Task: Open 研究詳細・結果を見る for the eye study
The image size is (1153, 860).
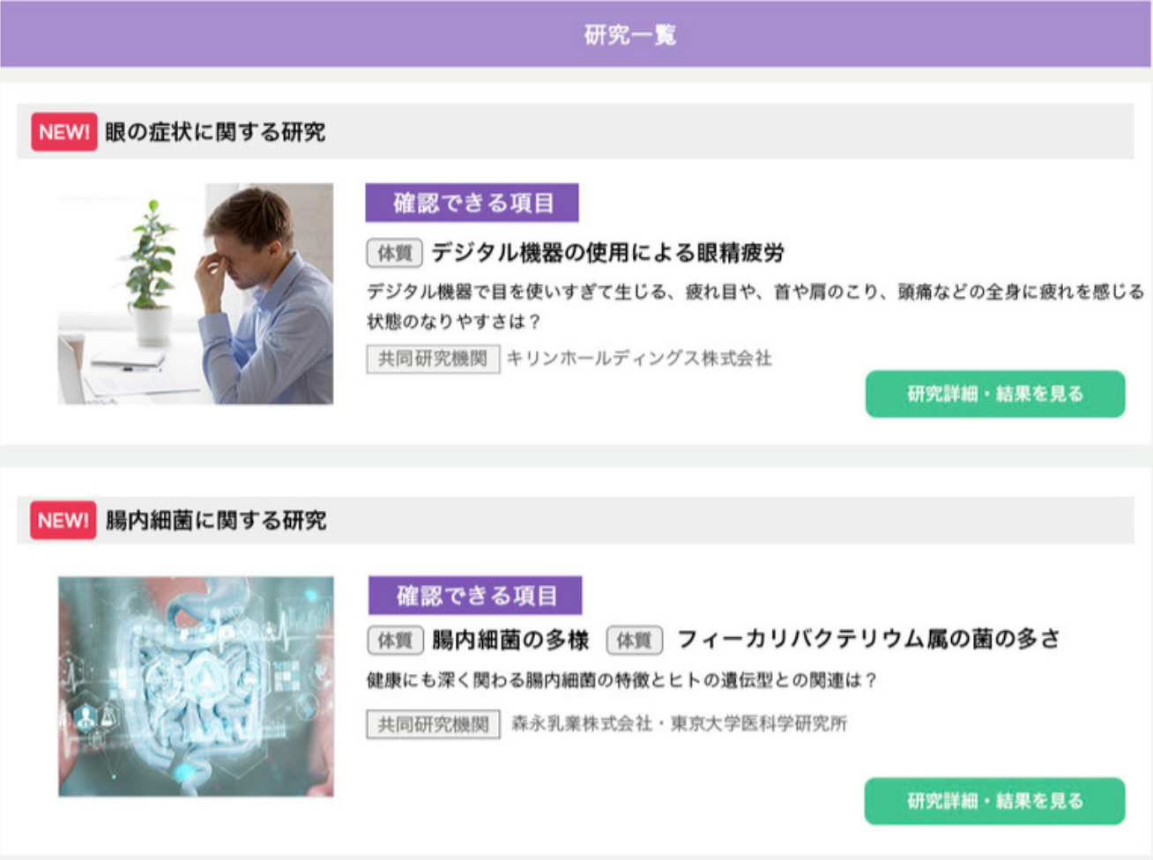Action: (x=995, y=394)
